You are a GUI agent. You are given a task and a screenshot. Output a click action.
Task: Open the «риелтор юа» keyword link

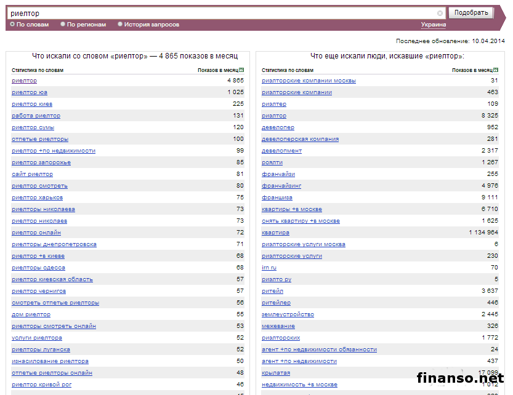click(x=30, y=92)
